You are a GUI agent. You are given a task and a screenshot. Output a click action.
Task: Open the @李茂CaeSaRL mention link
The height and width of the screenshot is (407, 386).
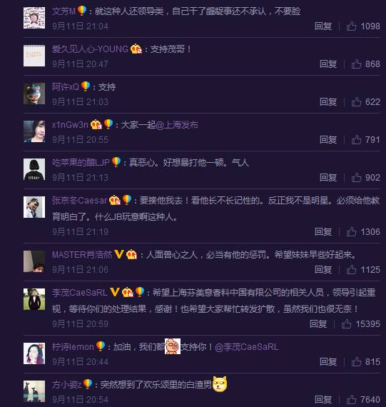247,347
